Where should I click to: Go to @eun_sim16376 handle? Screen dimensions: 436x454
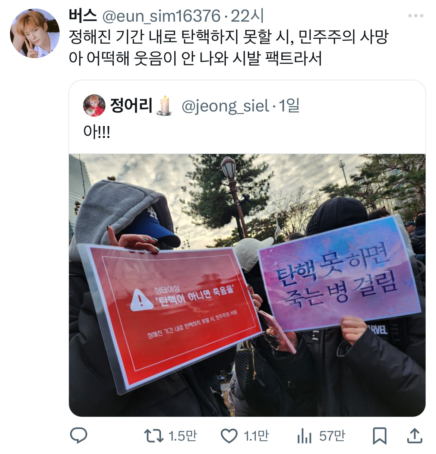[x=161, y=16]
